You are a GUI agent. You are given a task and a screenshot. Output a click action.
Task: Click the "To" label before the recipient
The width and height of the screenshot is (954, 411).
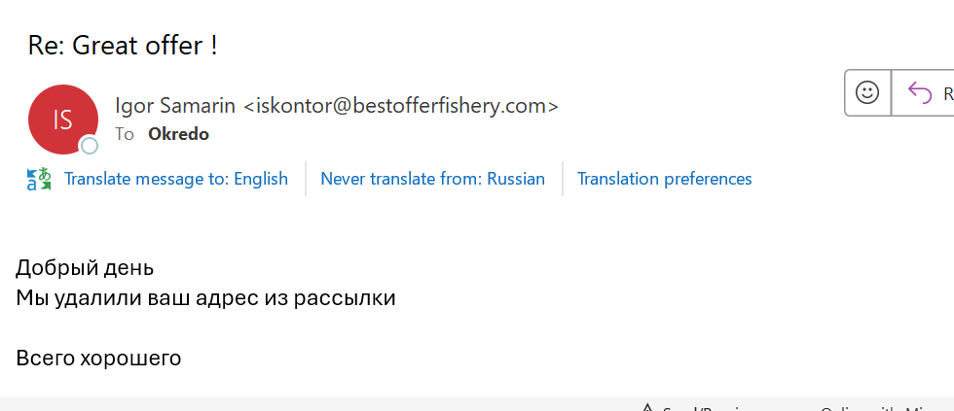point(125,134)
